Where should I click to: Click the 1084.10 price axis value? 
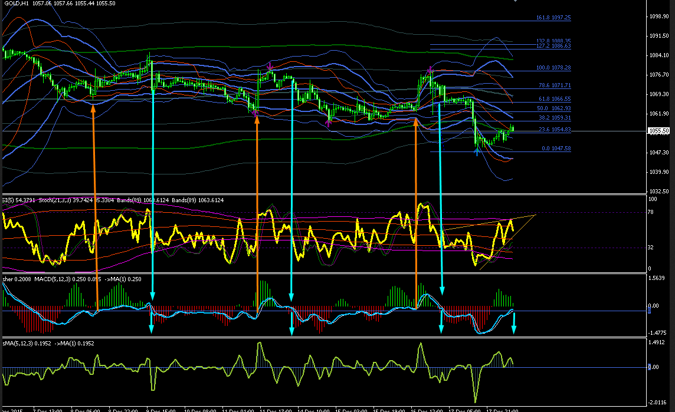click(659, 55)
